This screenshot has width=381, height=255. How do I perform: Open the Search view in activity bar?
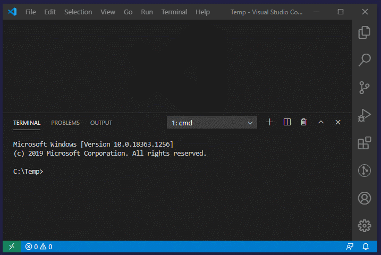pos(364,59)
